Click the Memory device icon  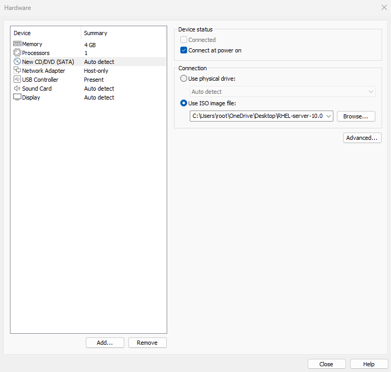point(17,45)
